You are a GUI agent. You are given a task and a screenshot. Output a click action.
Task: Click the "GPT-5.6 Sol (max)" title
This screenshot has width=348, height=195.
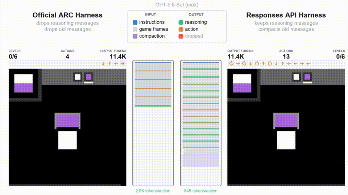(x=177, y=5)
